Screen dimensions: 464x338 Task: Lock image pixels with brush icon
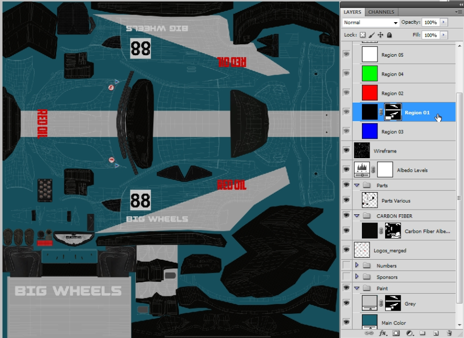(x=371, y=35)
